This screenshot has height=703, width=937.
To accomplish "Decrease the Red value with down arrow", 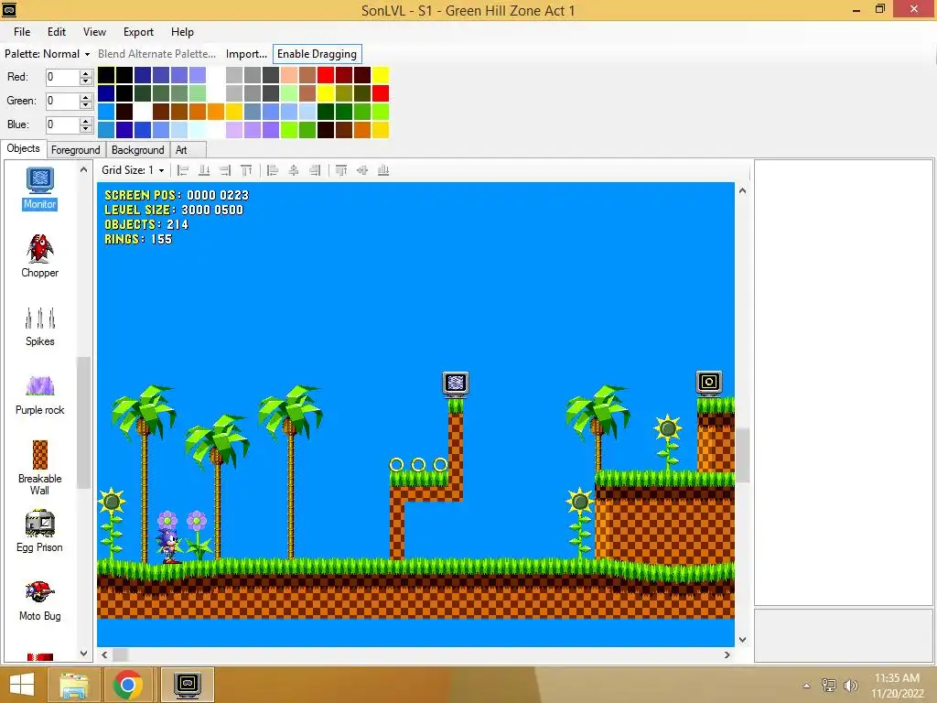I will [85, 81].
